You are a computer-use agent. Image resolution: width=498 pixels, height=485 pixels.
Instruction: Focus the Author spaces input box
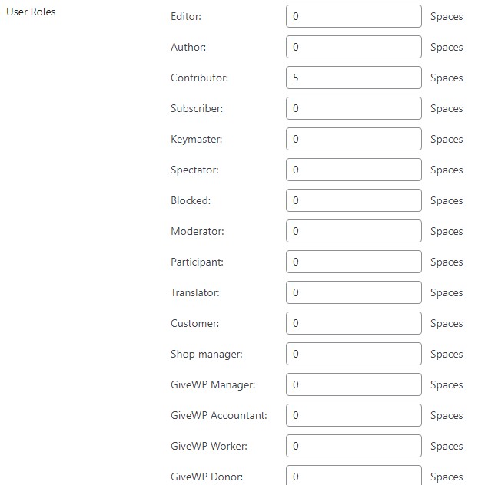point(354,47)
